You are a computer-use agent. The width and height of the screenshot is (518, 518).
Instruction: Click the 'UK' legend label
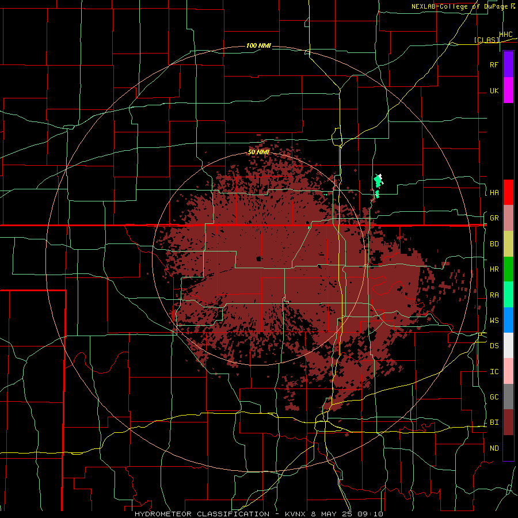point(494,90)
